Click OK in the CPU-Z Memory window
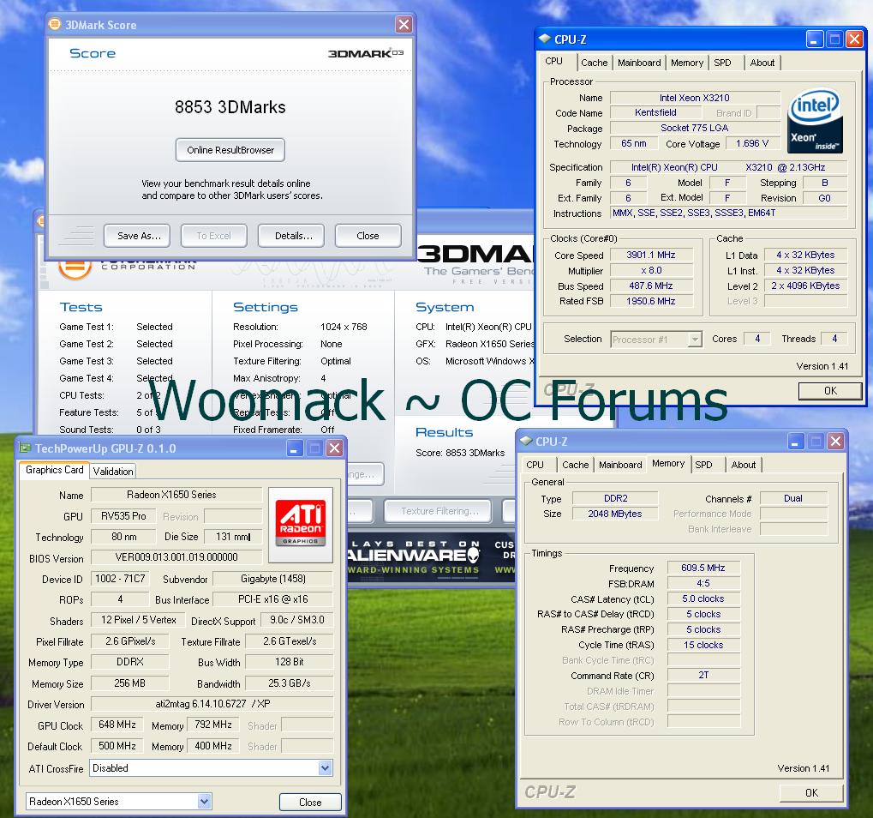The image size is (873, 818). [811, 792]
